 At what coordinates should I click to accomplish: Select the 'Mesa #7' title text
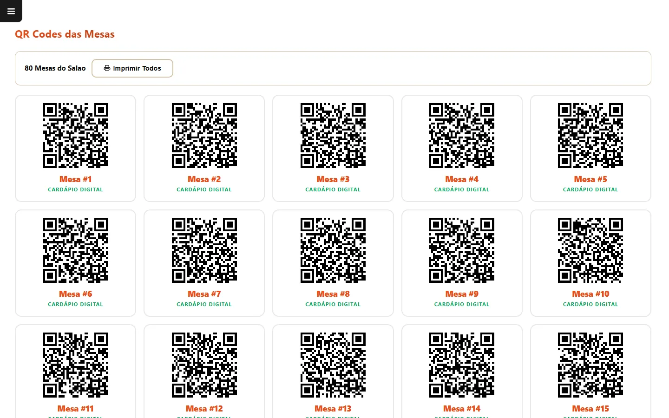pyautogui.click(x=204, y=294)
